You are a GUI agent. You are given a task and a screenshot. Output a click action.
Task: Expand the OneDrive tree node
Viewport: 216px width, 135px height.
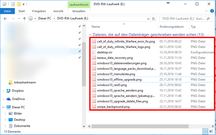(x=3, y=99)
